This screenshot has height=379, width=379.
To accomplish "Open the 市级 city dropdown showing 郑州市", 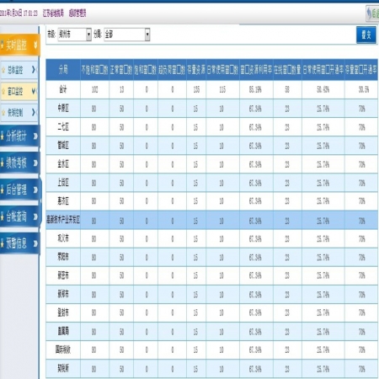I will click(x=75, y=35).
